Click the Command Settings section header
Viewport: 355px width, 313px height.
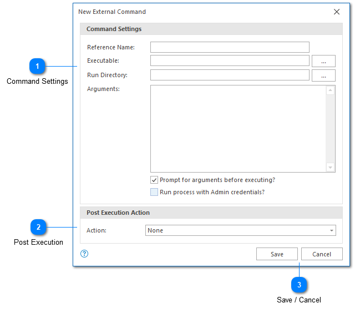tap(211, 29)
